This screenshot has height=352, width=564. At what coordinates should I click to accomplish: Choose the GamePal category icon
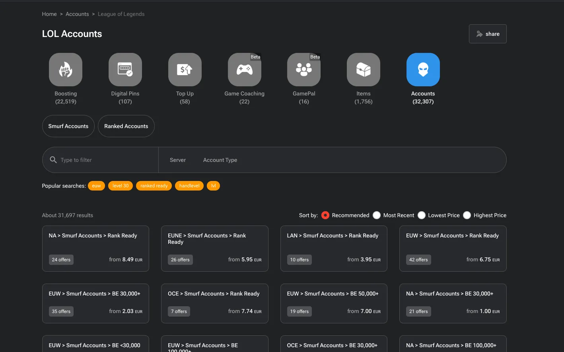tap(304, 70)
